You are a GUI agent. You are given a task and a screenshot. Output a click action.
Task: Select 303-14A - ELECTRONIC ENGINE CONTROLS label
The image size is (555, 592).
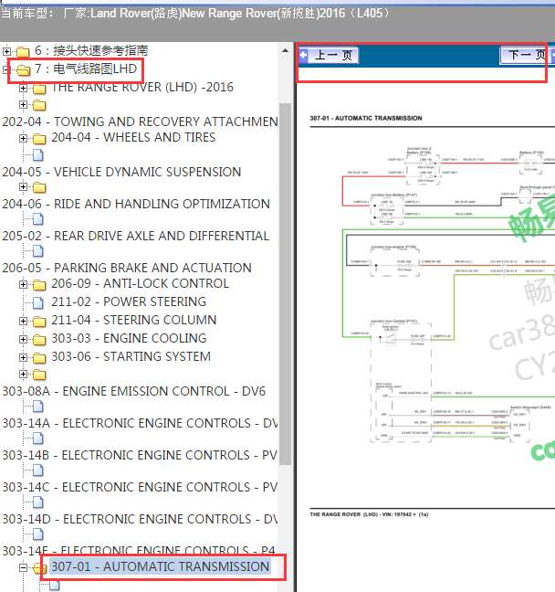[140, 423]
